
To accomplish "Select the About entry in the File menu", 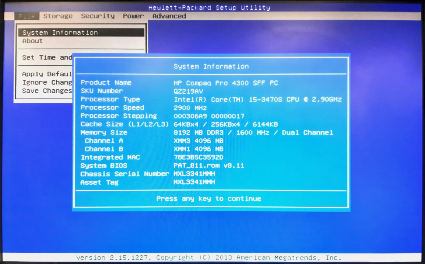I will pos(32,41).
